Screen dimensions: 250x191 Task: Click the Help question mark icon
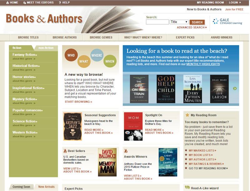point(60,3)
